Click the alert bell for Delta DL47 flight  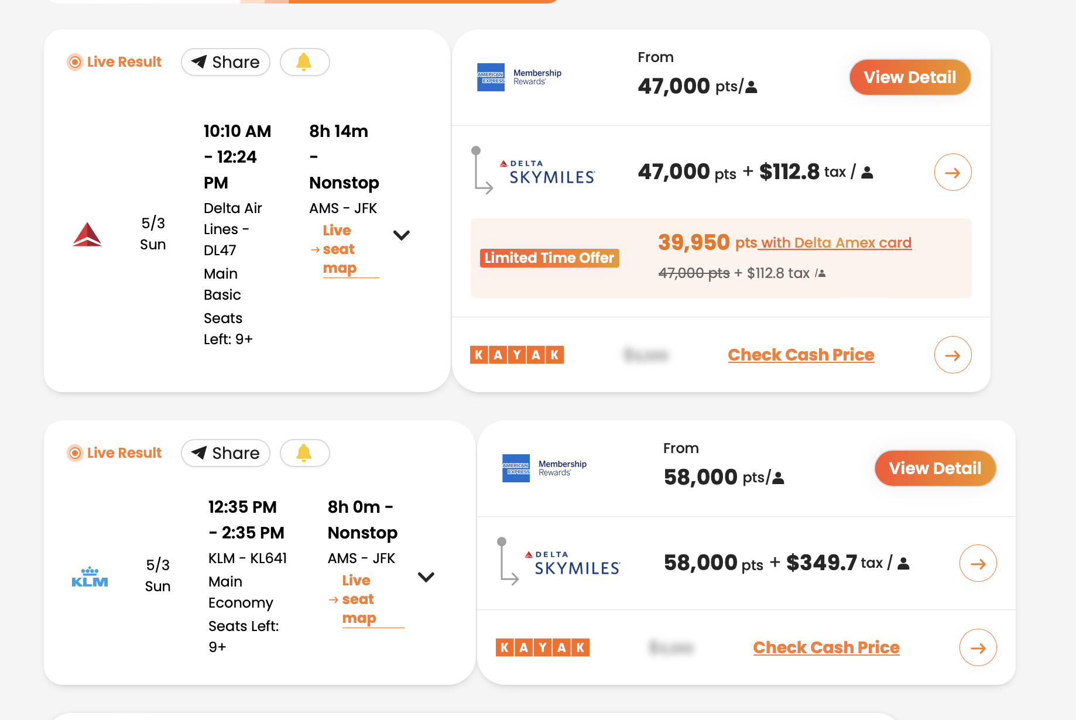304,62
